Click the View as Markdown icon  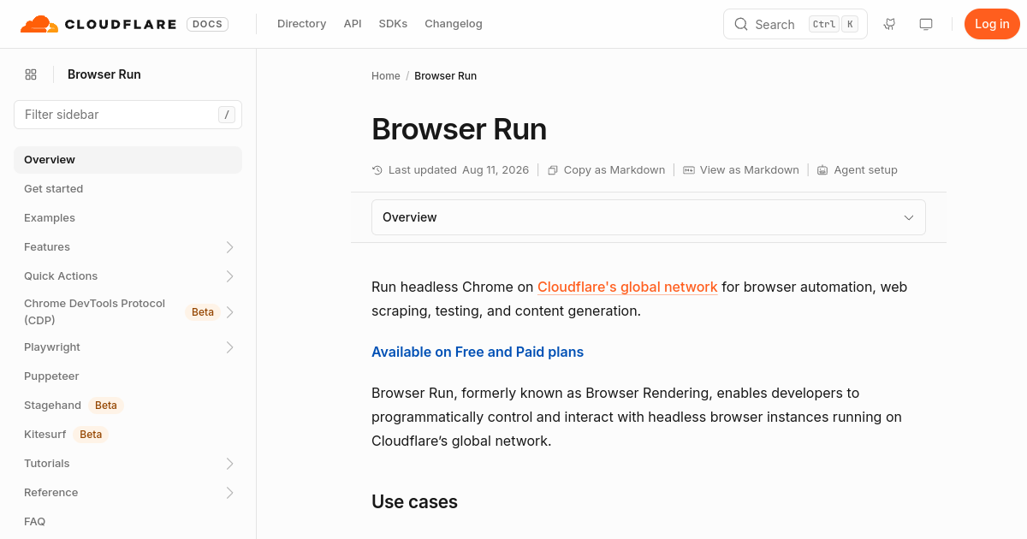pyautogui.click(x=689, y=170)
